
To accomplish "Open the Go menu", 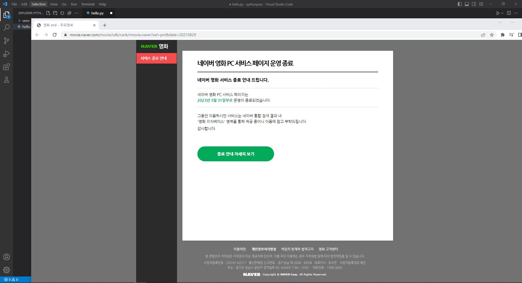I will coord(64,4).
